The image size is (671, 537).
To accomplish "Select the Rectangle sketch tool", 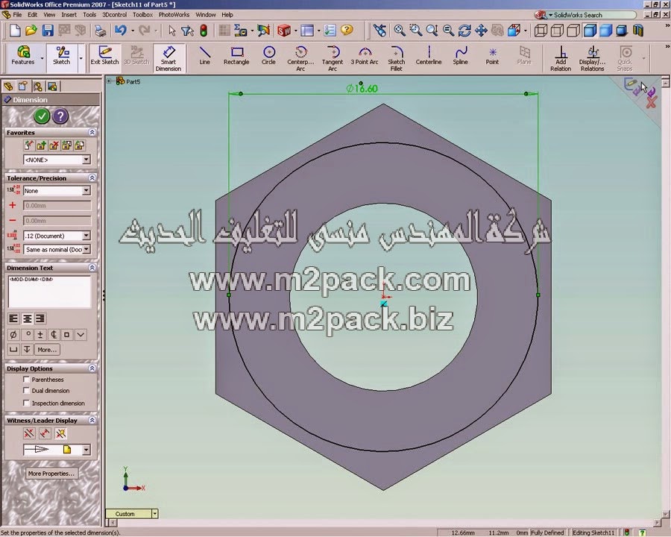I will [236, 56].
